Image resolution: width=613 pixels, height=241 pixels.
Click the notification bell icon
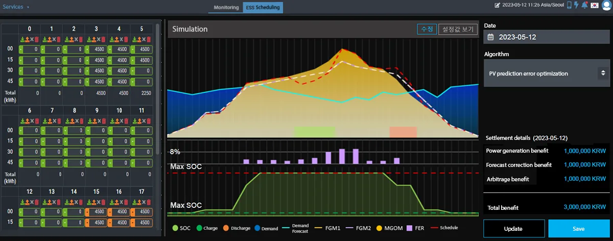[584, 5]
